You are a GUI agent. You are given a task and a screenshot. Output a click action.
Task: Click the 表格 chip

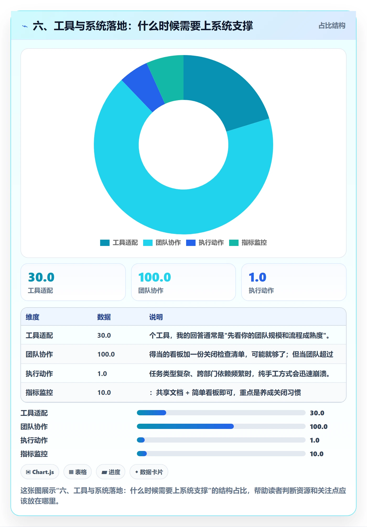pos(78,472)
